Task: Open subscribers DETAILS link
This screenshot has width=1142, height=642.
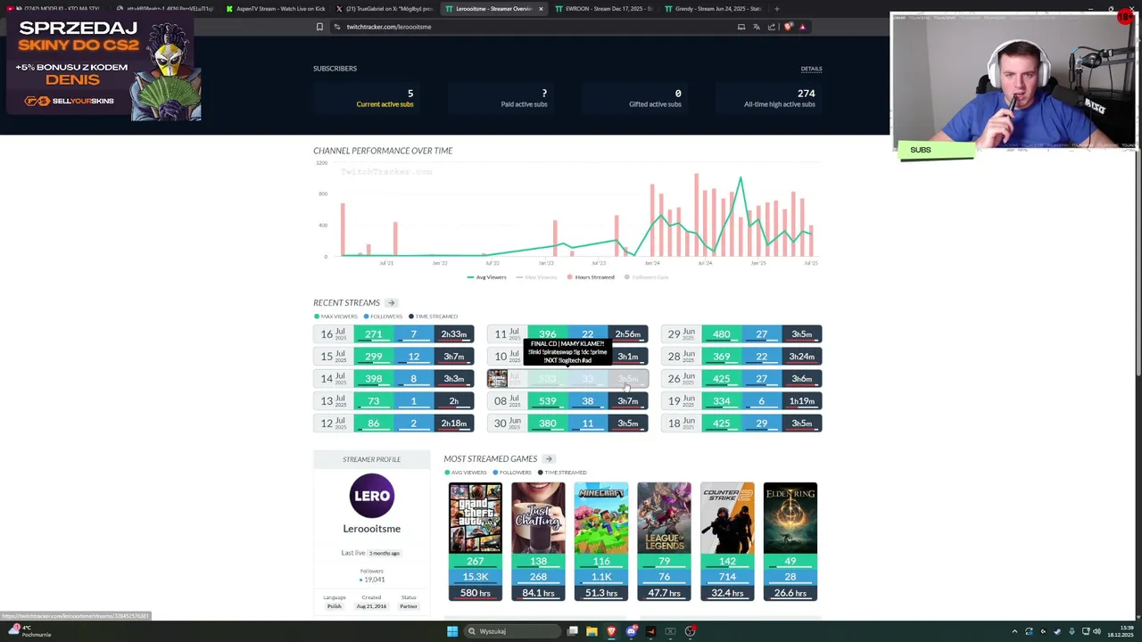Action: pyautogui.click(x=811, y=69)
